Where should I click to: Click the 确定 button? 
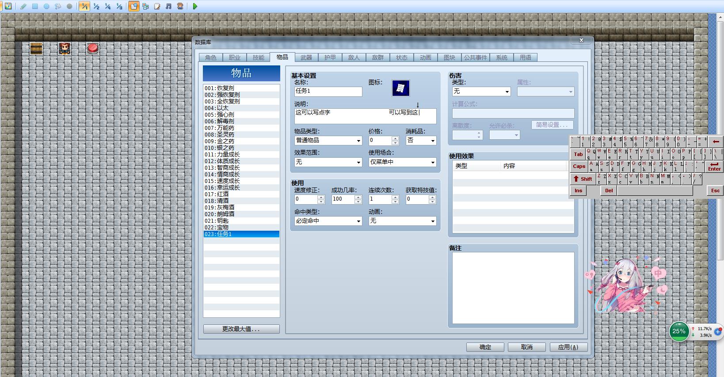(485, 347)
